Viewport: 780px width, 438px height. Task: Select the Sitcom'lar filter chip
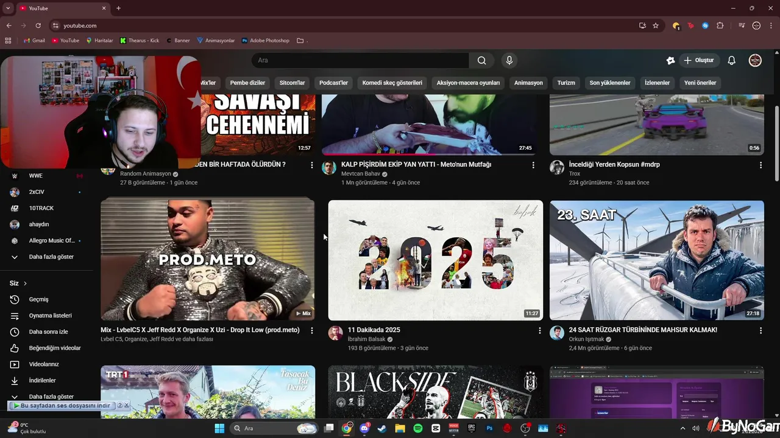tap(292, 83)
